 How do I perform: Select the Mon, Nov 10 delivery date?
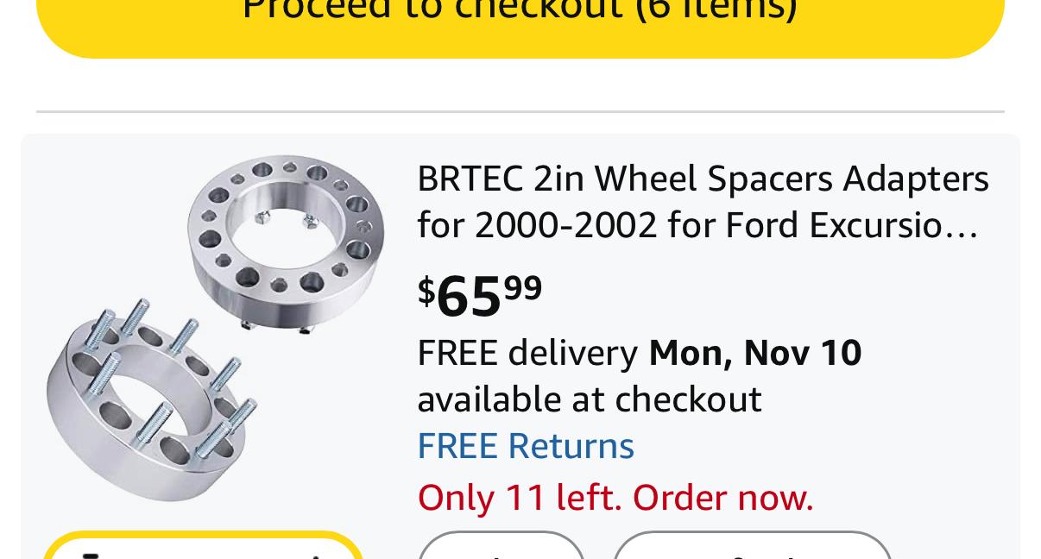pyautogui.click(x=755, y=353)
